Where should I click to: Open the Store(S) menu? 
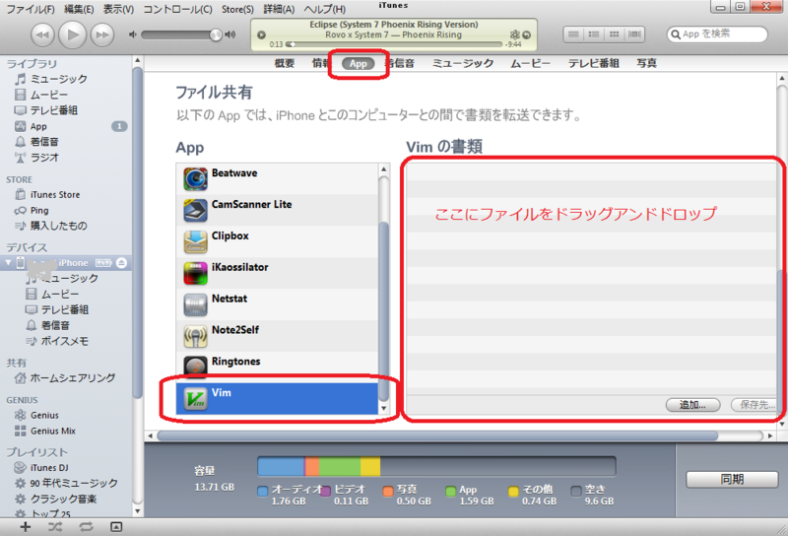(237, 9)
